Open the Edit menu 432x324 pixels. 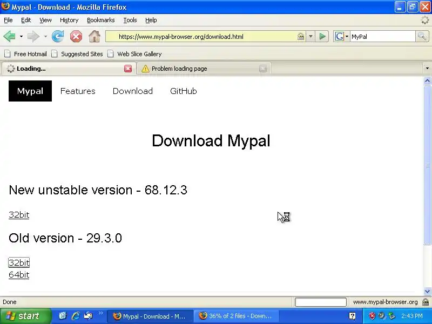click(x=26, y=20)
